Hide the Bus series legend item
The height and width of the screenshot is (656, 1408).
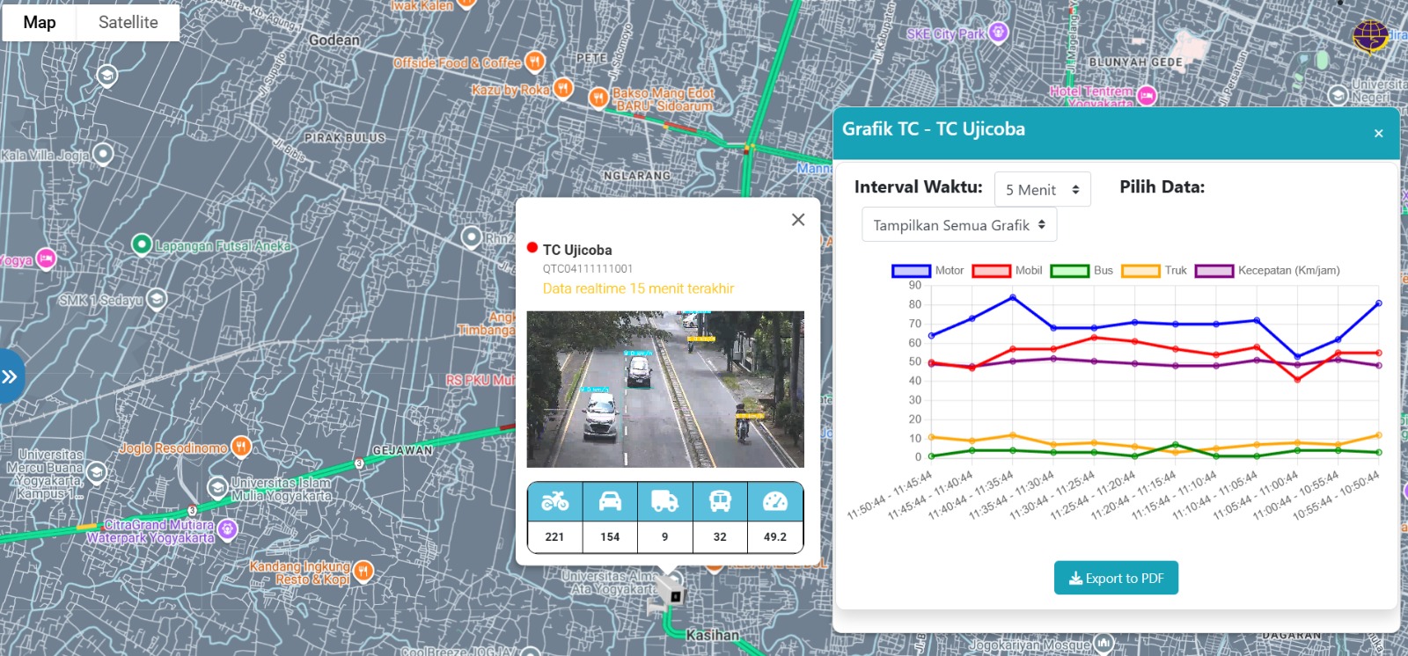click(x=1070, y=271)
